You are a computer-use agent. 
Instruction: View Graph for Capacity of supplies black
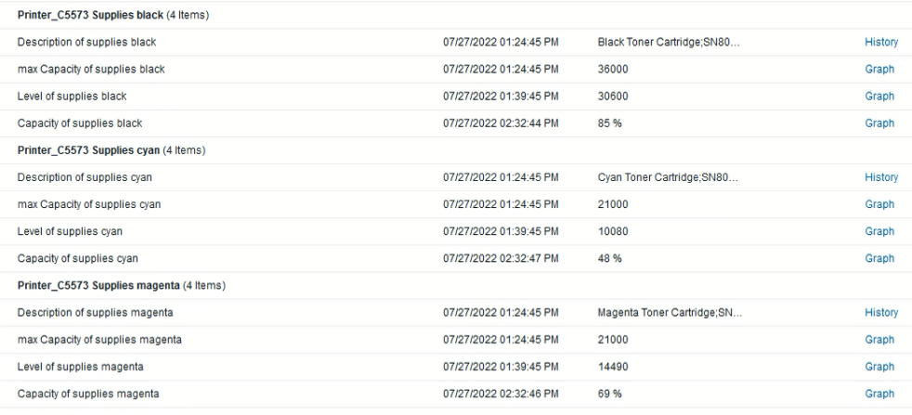tap(879, 123)
